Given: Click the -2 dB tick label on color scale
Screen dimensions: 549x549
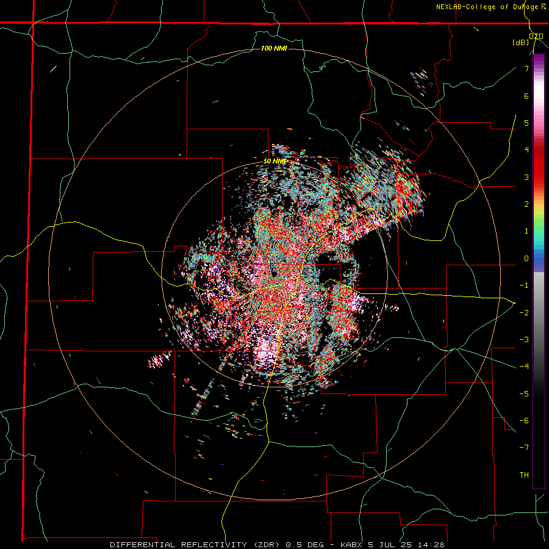Looking at the screenshot, I should tap(524, 312).
